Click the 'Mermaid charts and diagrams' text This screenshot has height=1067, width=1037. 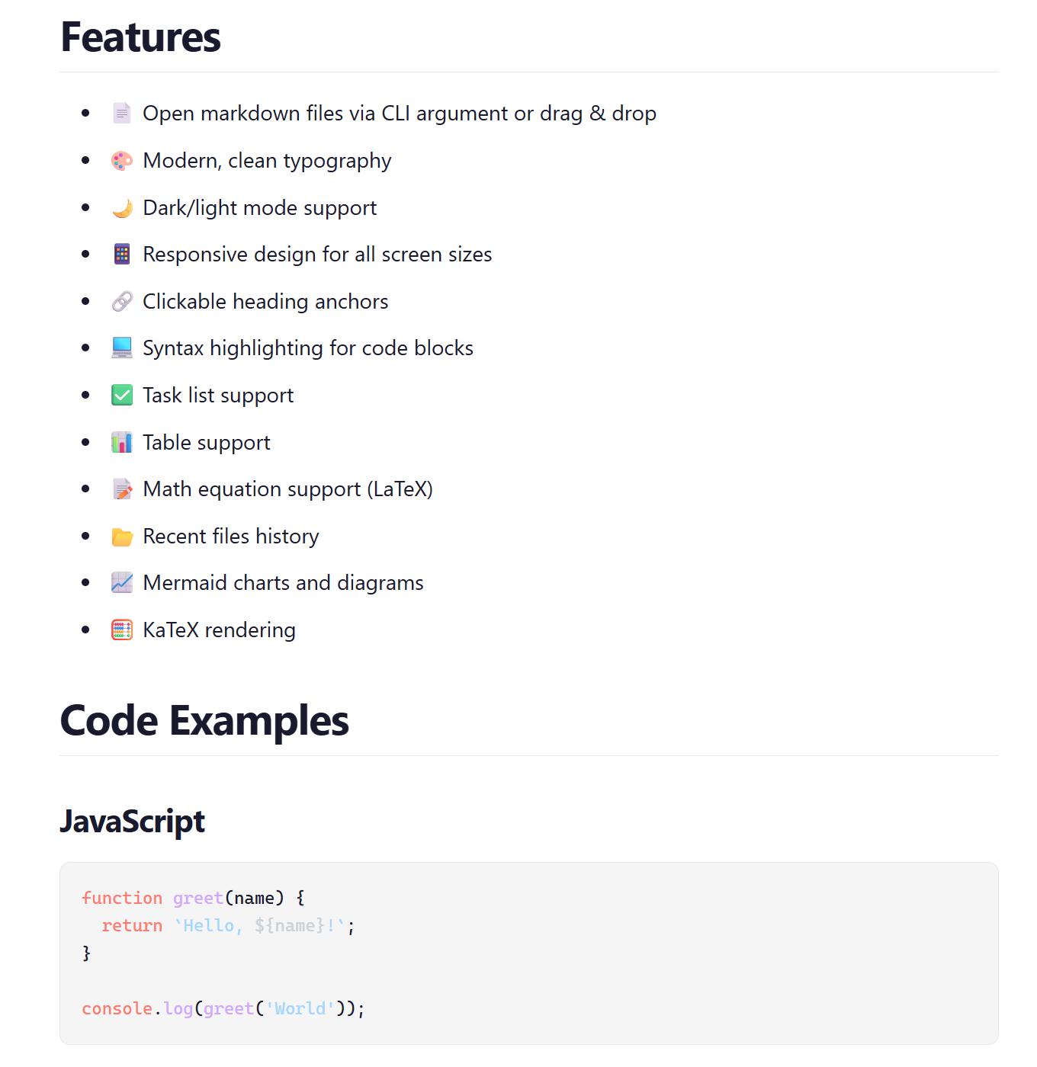point(283,583)
